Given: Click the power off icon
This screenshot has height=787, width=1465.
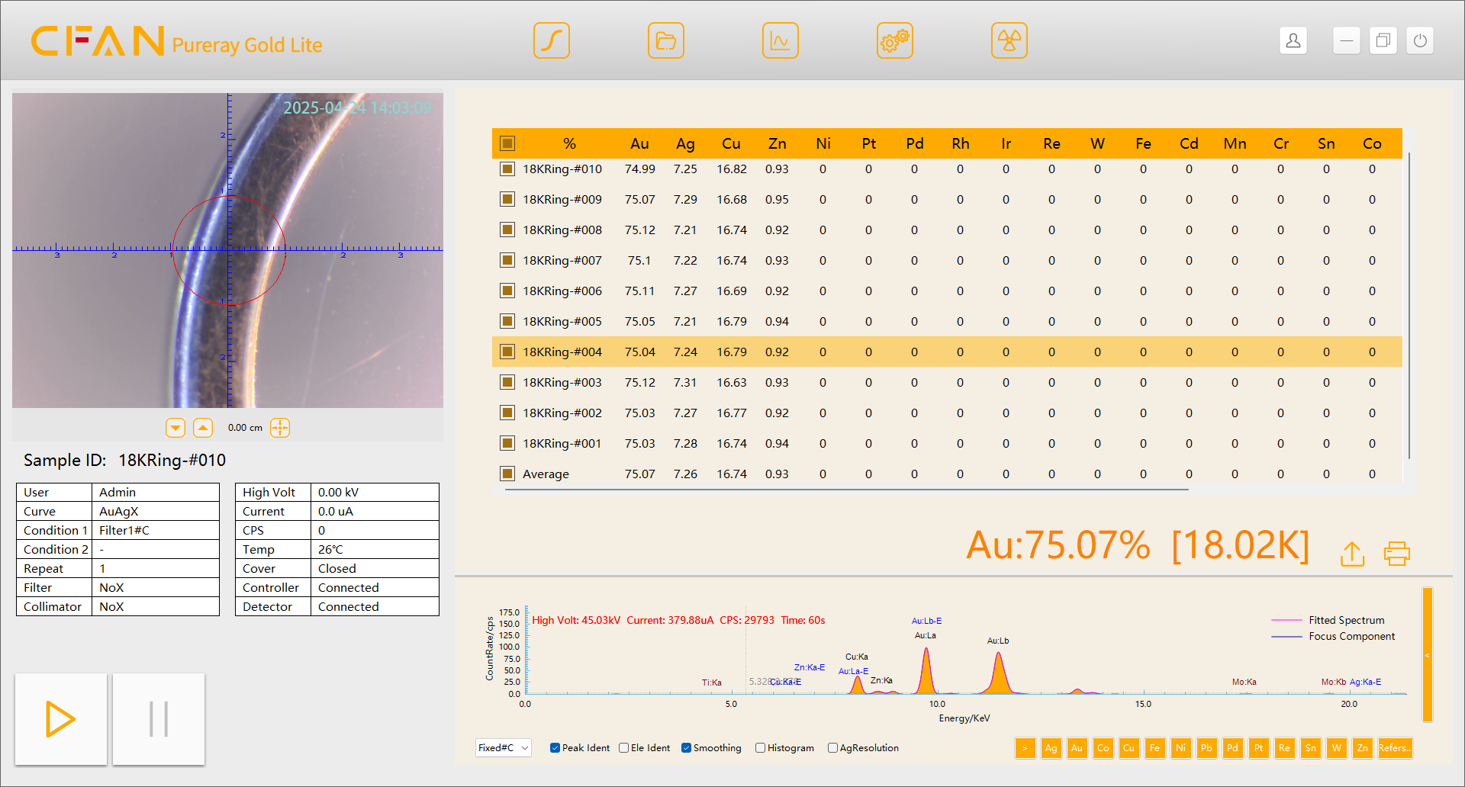Looking at the screenshot, I should coord(1420,40).
